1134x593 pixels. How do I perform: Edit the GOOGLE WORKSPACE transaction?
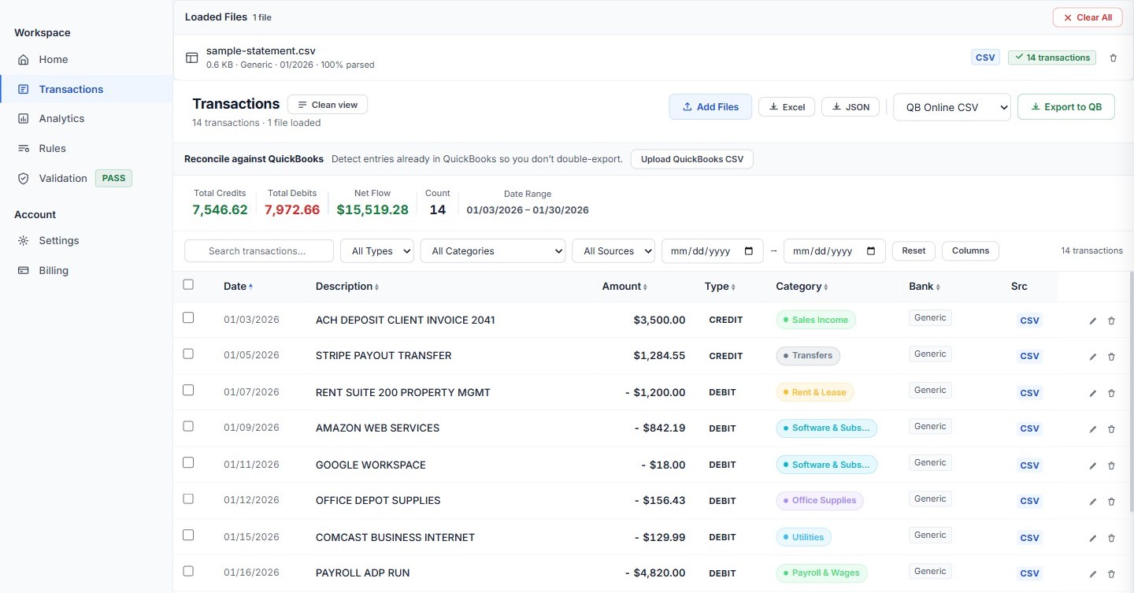[x=1092, y=465]
